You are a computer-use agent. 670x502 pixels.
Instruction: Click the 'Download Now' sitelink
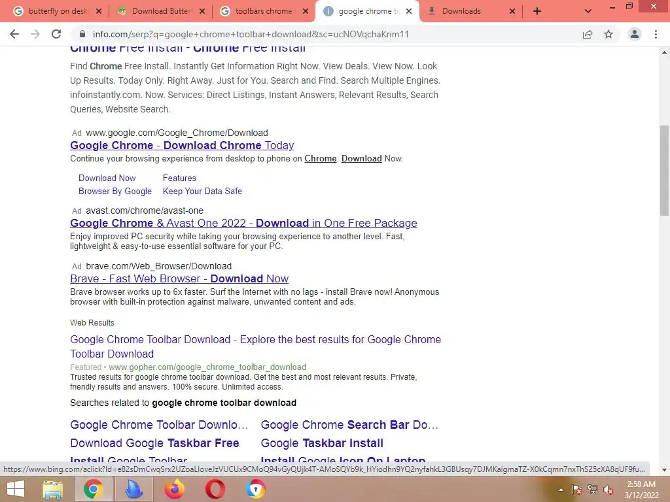pyautogui.click(x=107, y=178)
